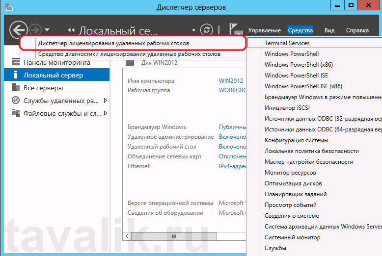Select Диспетчер лицензирования удаленных рабочих столов
The image size is (382, 256).
click(x=113, y=43)
